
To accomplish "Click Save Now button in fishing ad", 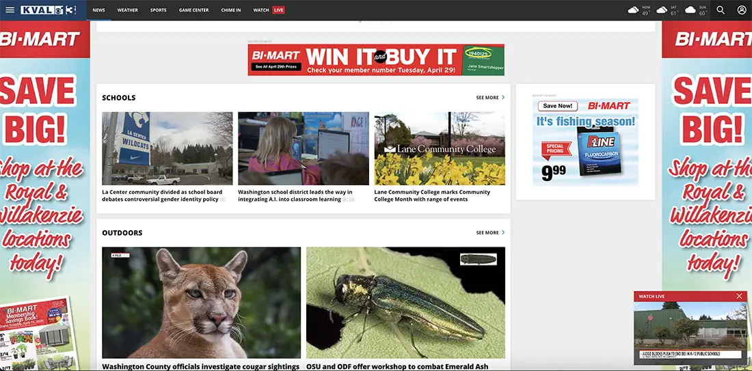I will 558,106.
